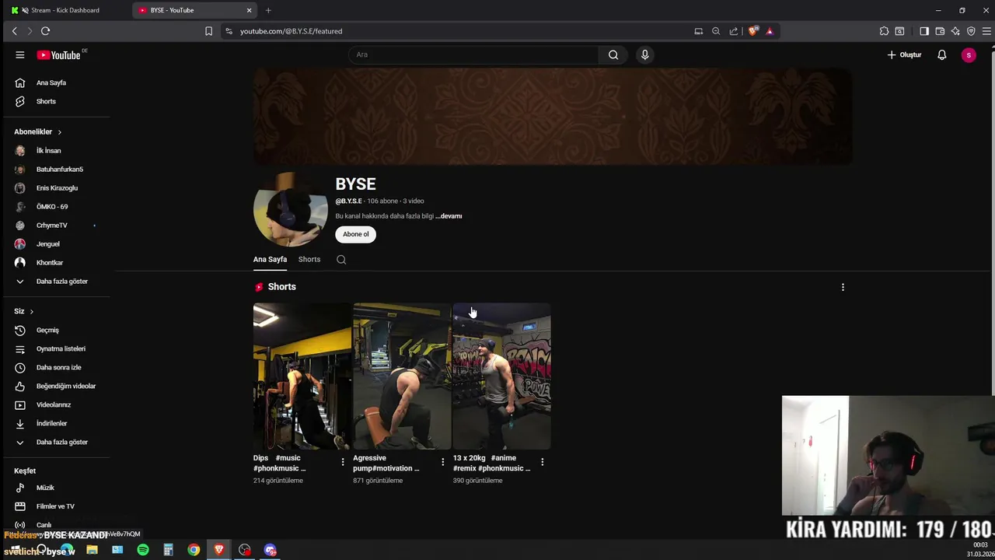Play the 13 x 20kg short thumbnail
Viewport: 995px width, 560px height.
tap(502, 376)
